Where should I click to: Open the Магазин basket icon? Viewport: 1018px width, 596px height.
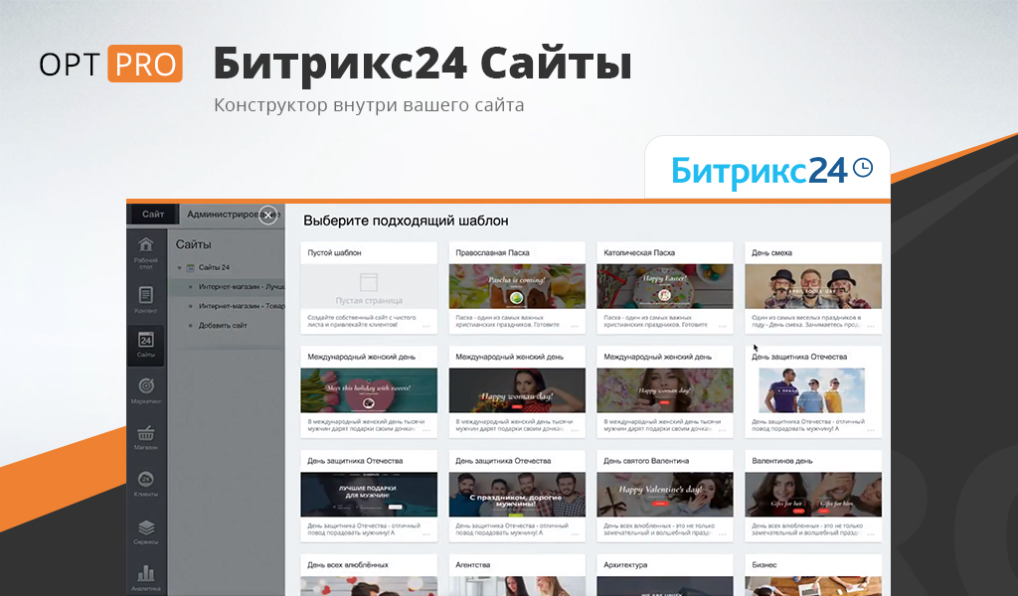coord(145,437)
